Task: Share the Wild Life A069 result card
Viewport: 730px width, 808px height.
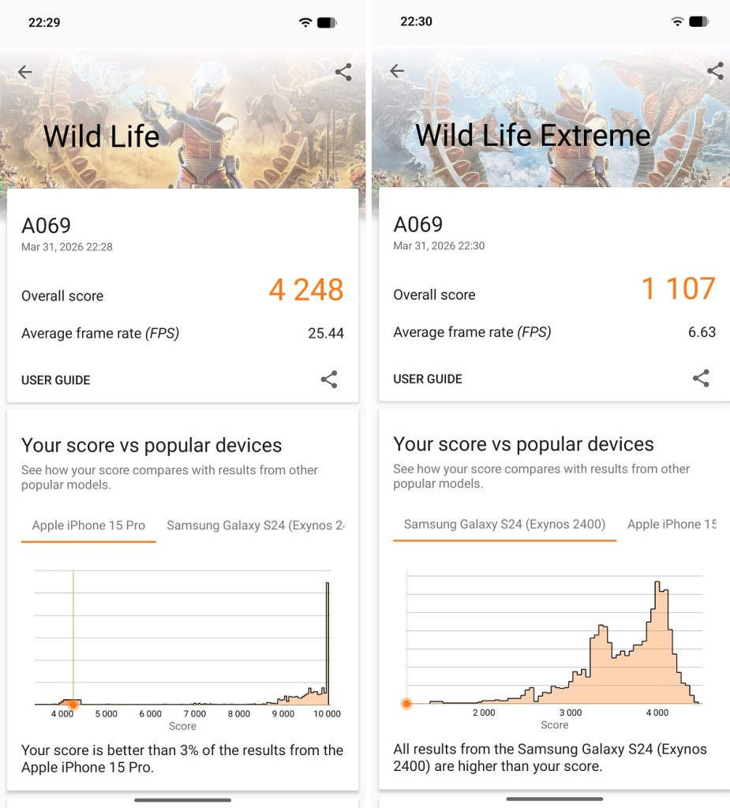Action: point(329,380)
